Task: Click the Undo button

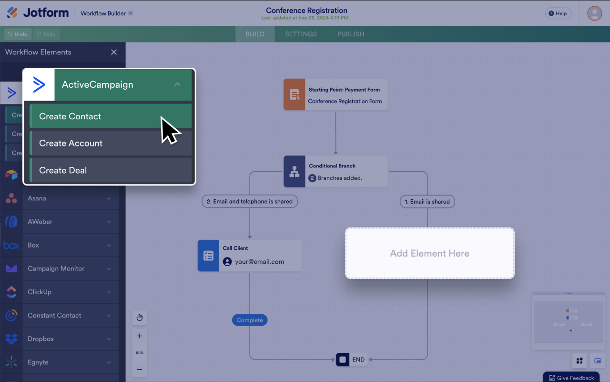Action: pyautogui.click(x=18, y=34)
